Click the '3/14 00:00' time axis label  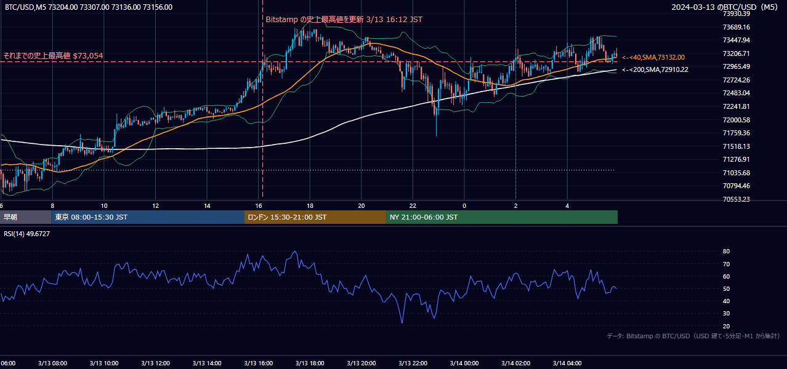click(464, 363)
